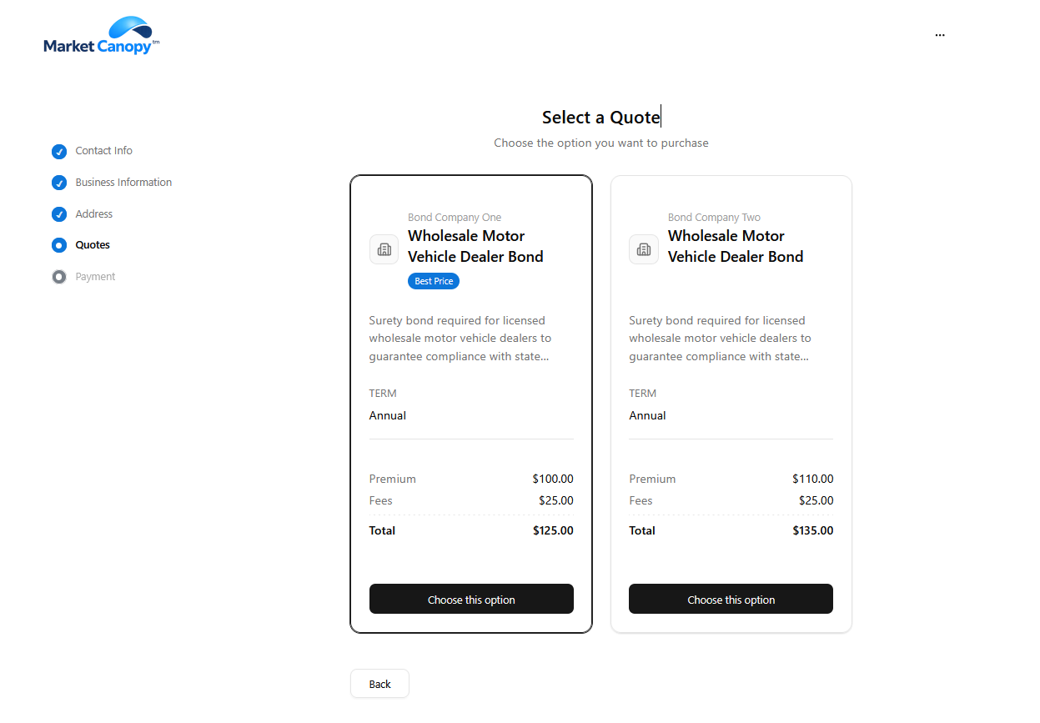1040x723 pixels.
Task: Click the Business Information step checkmark icon
Action: pyautogui.click(x=59, y=183)
